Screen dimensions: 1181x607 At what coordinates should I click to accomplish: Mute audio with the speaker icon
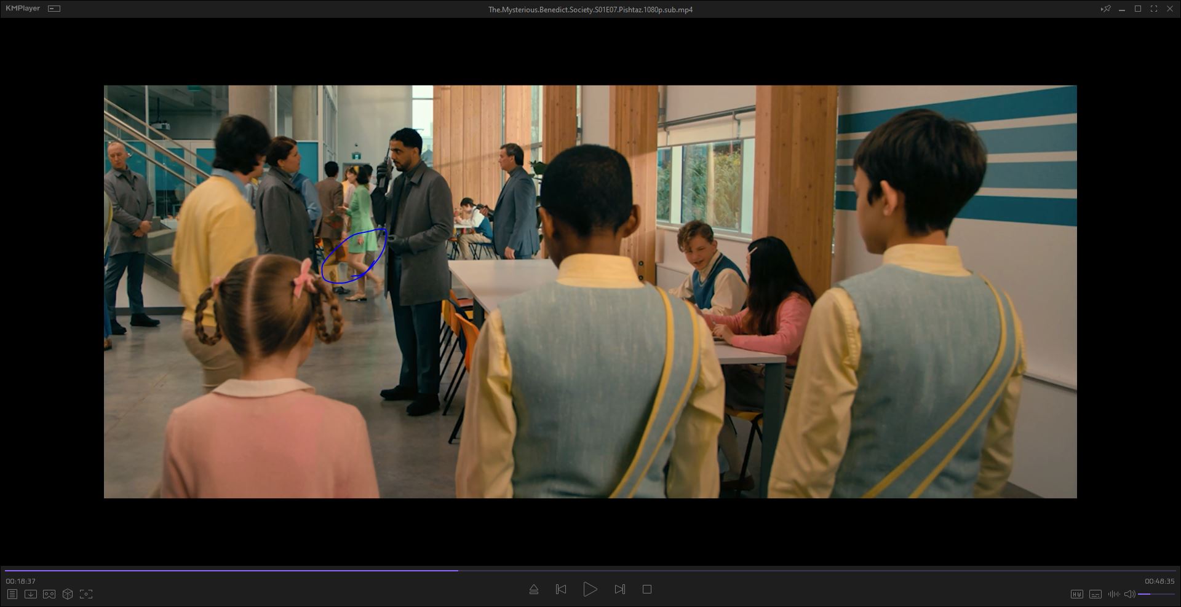pyautogui.click(x=1129, y=594)
